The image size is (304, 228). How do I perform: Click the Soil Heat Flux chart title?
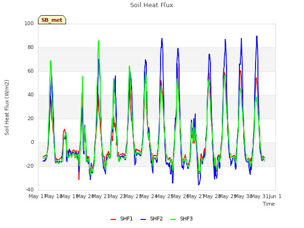(x=152, y=5)
